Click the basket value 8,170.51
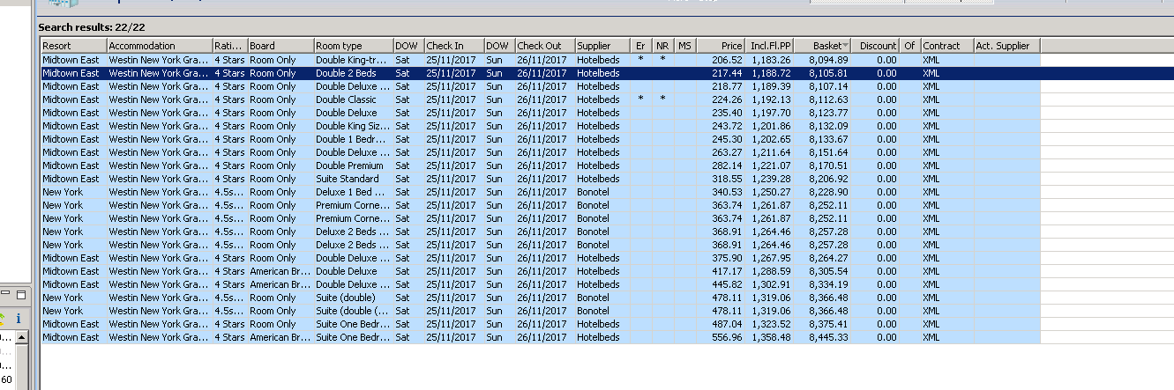Image resolution: width=1174 pixels, height=390 pixels. tap(827, 166)
